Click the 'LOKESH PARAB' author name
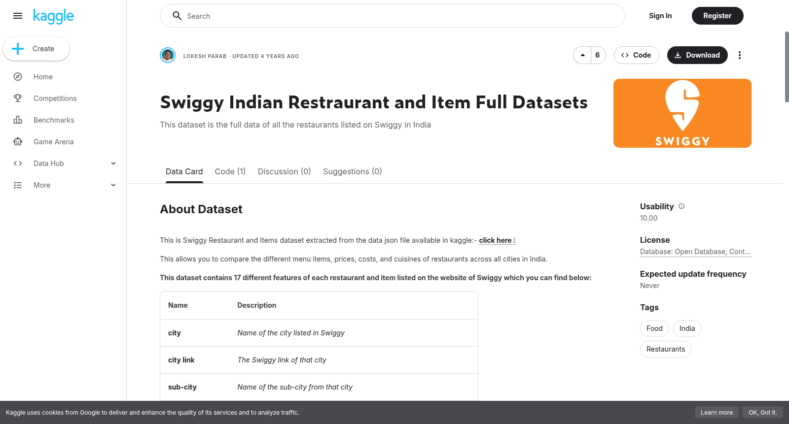The image size is (789, 424). click(x=205, y=56)
